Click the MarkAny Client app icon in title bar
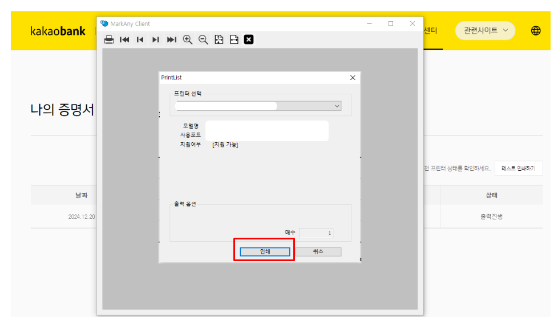 coord(104,23)
